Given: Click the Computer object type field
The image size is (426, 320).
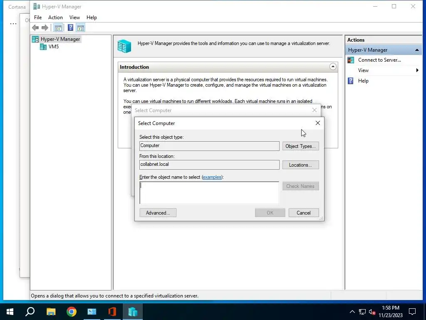Looking at the screenshot, I should pos(209,146).
